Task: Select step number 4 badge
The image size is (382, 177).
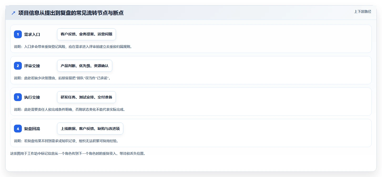Action: point(18,129)
